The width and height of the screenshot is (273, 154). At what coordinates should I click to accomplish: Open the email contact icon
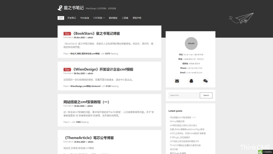pos(177,81)
